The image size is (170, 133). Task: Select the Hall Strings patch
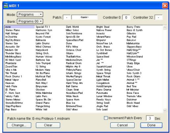(x=12, y=34)
